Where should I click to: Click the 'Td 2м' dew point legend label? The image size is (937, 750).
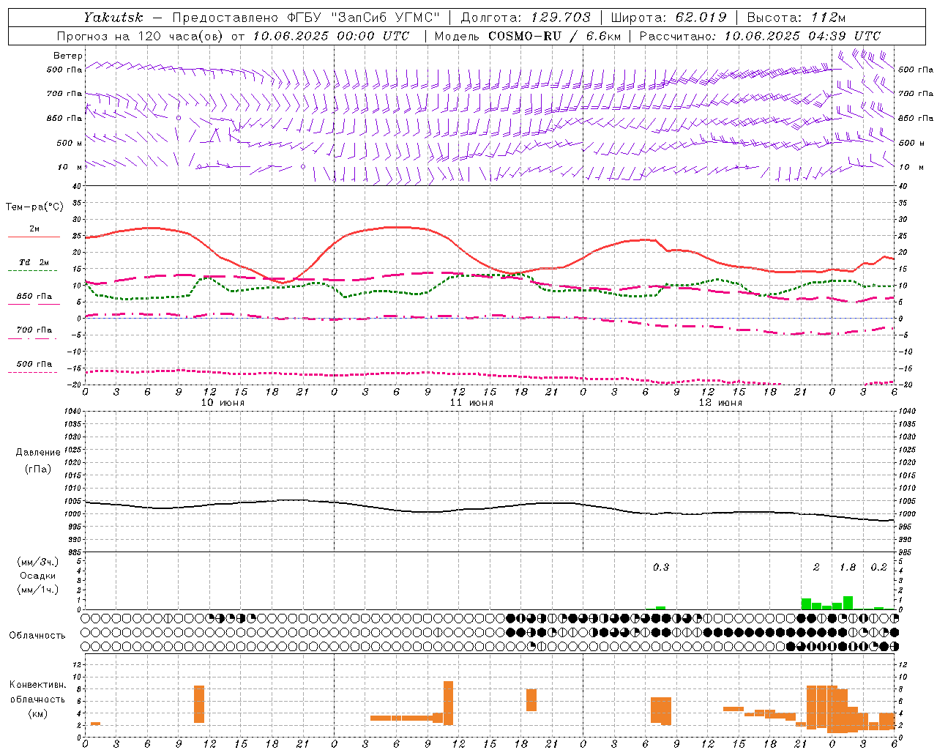pyautogui.click(x=34, y=262)
